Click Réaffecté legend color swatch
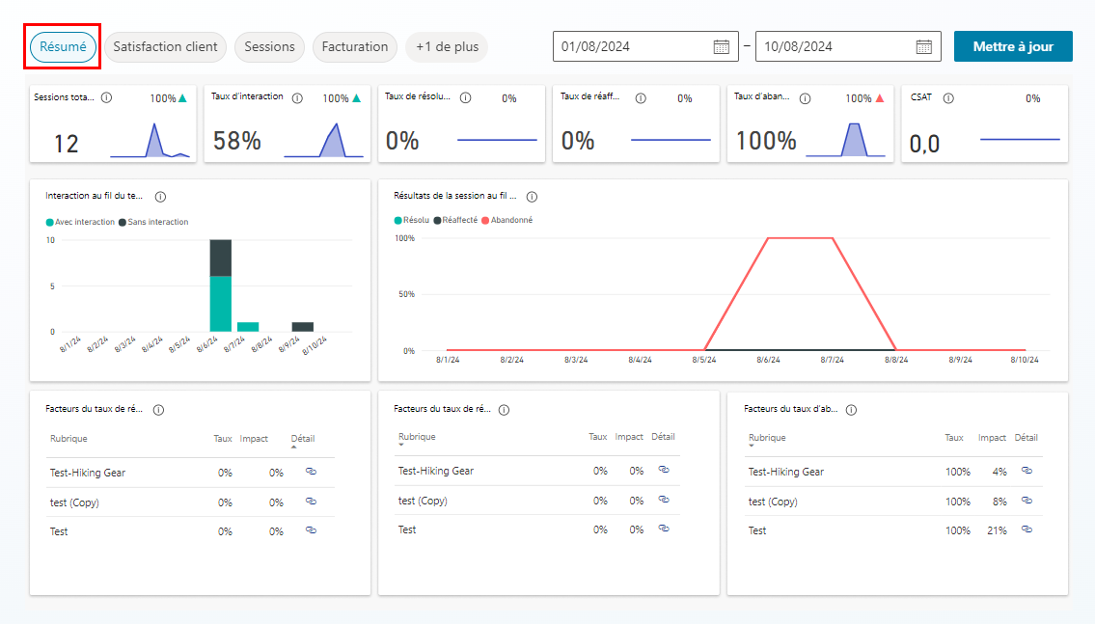This screenshot has width=1095, height=624. coord(437,221)
